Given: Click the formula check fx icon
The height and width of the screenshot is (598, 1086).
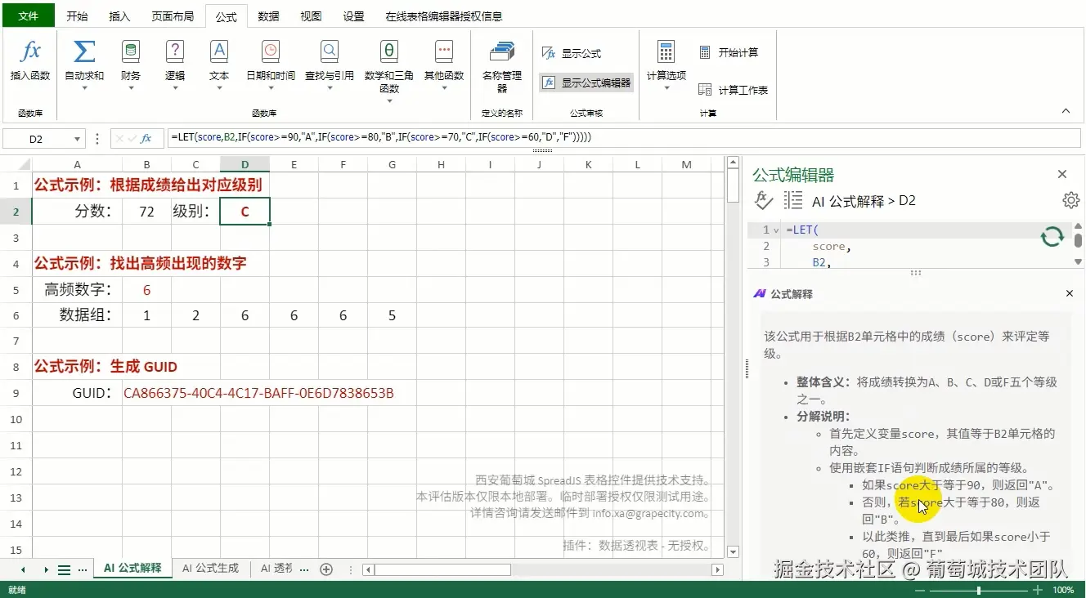Looking at the screenshot, I should 763,200.
